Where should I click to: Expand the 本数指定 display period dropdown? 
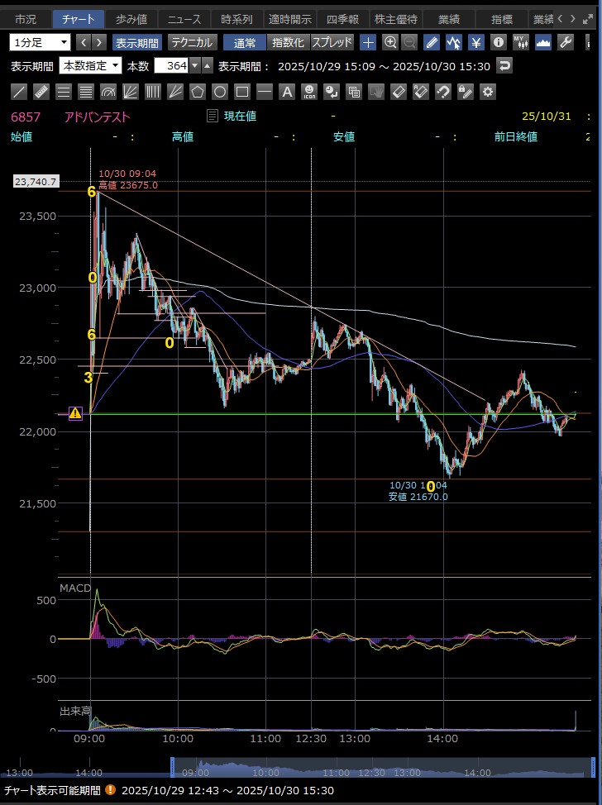90,66
